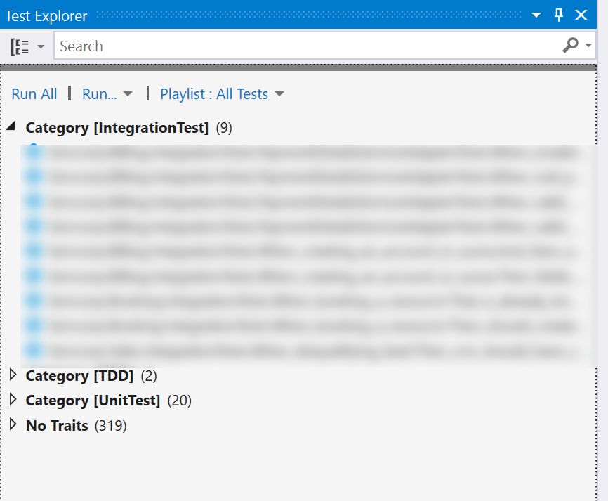Click the Group By icon in toolbar
Image resolution: width=608 pixels, height=501 pixels.
click(20, 47)
